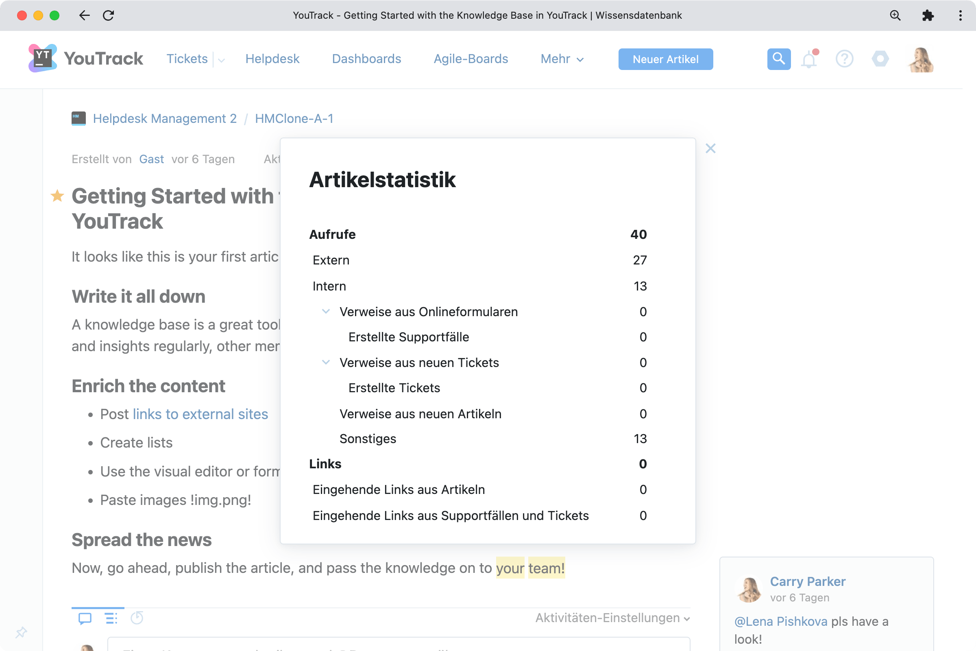Viewport: 976px width, 651px height.
Task: Switch to the comments view icon
Action: click(x=85, y=618)
